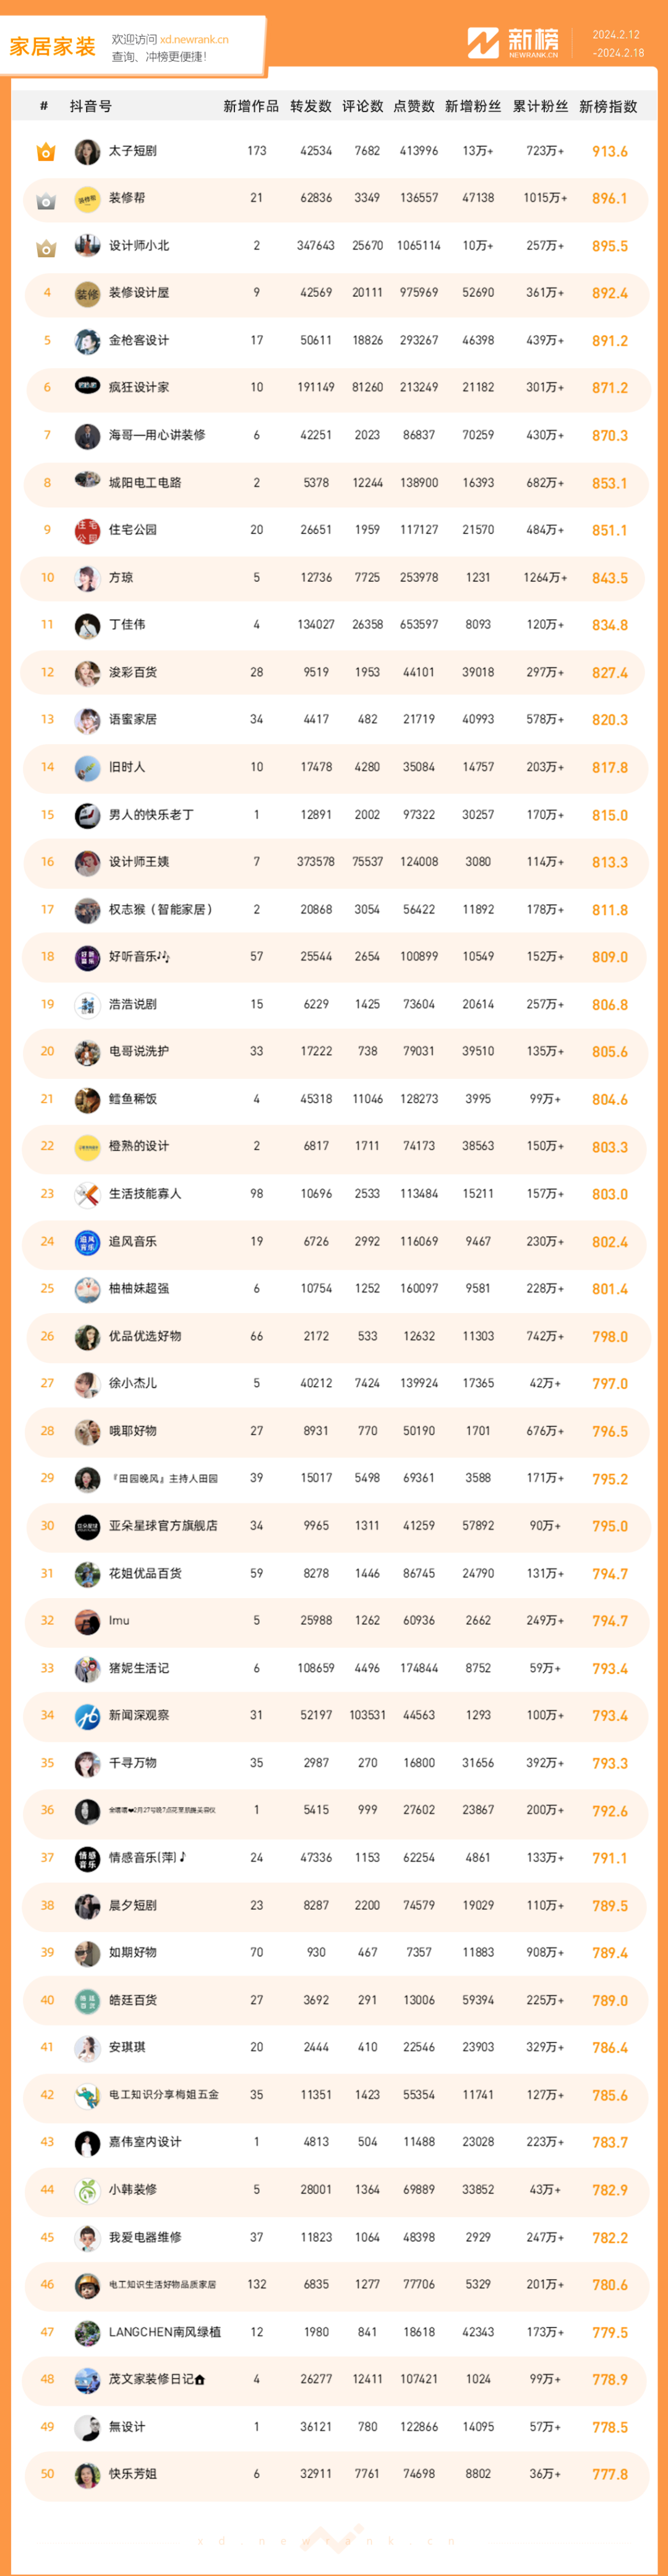Click the 新增作品 column header
The width and height of the screenshot is (668, 2576).
click(x=252, y=107)
